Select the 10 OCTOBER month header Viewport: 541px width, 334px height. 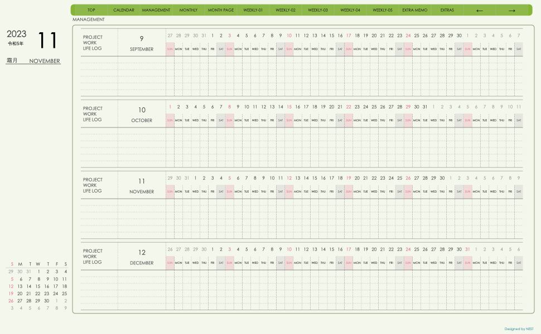click(142, 115)
